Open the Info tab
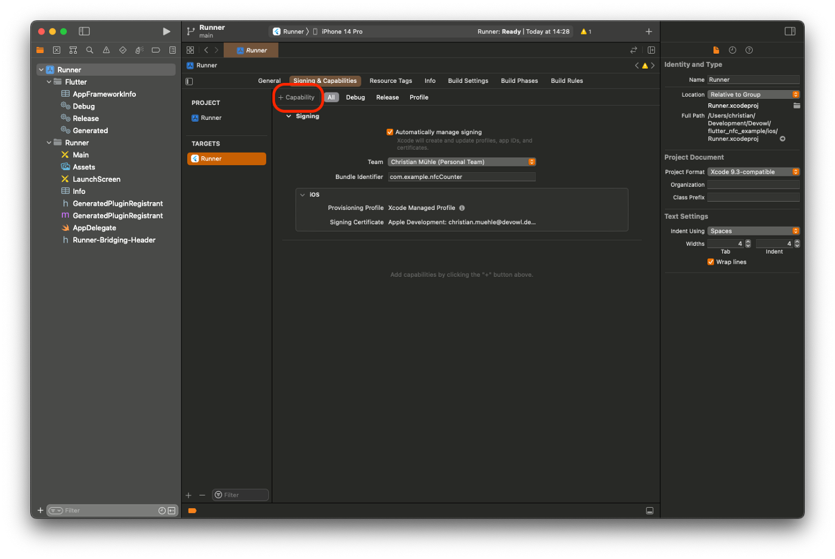This screenshot has height=559, width=835. click(x=429, y=81)
